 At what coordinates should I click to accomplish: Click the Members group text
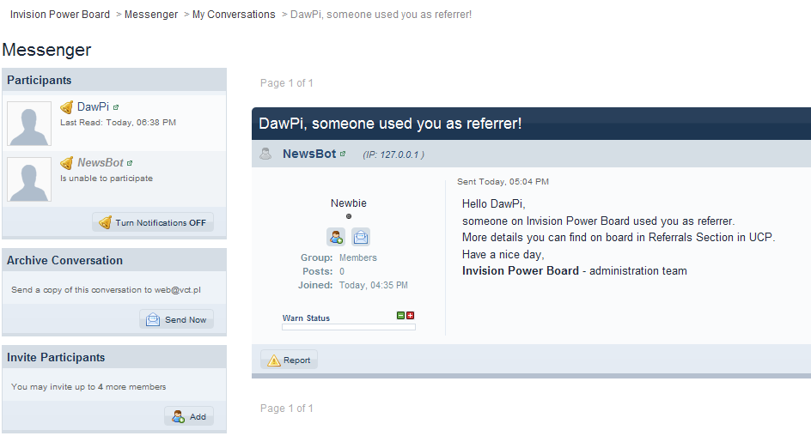[358, 257]
